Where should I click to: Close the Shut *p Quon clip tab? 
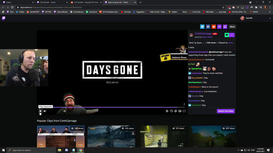click(135, 3)
